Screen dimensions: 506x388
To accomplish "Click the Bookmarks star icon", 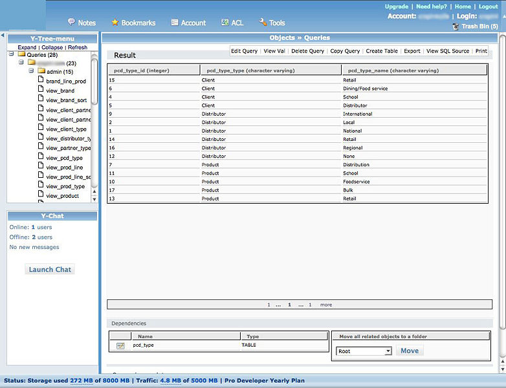I will [x=115, y=22].
